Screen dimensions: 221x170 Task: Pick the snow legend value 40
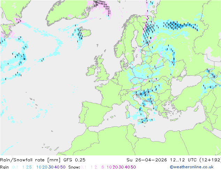click(127, 167)
